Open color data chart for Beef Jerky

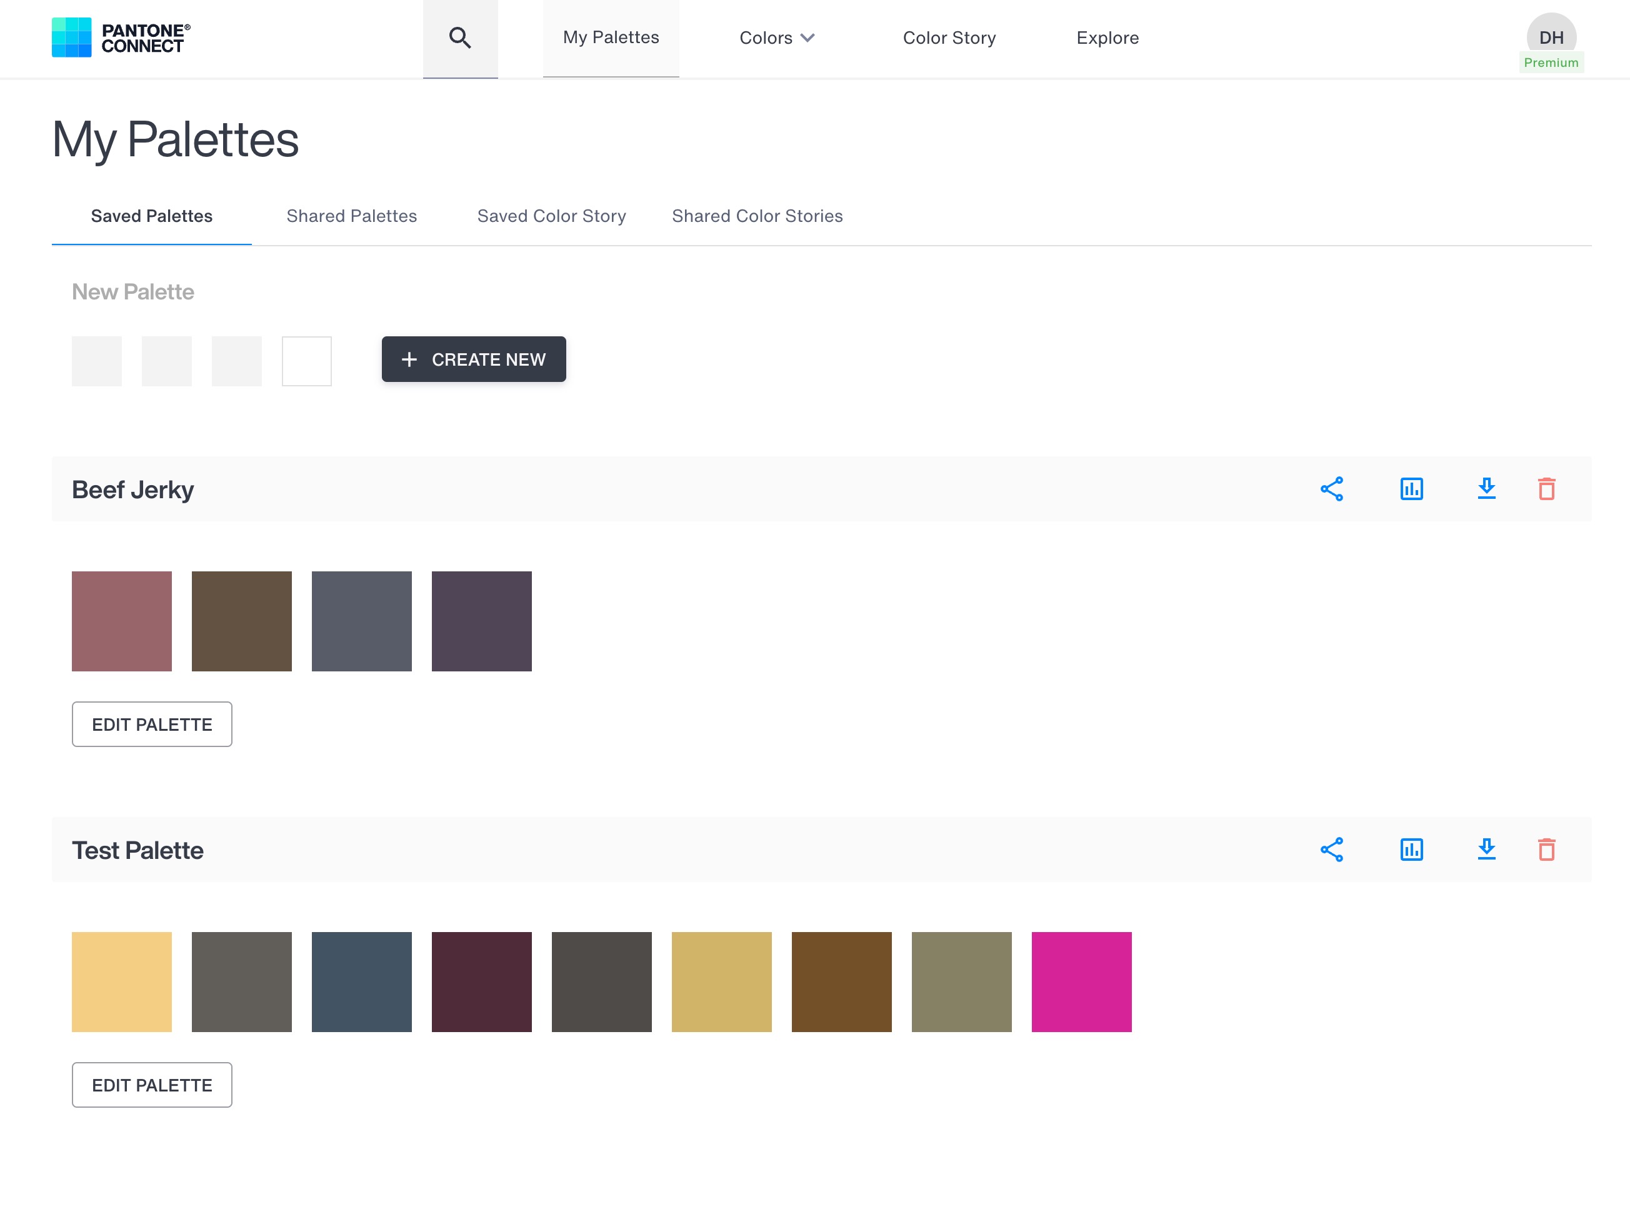click(1411, 489)
